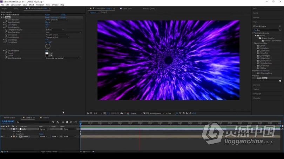Screen dimensions: 284x159
Task: Click About link for Glow effect
Action: pyautogui.click(x=63, y=17)
